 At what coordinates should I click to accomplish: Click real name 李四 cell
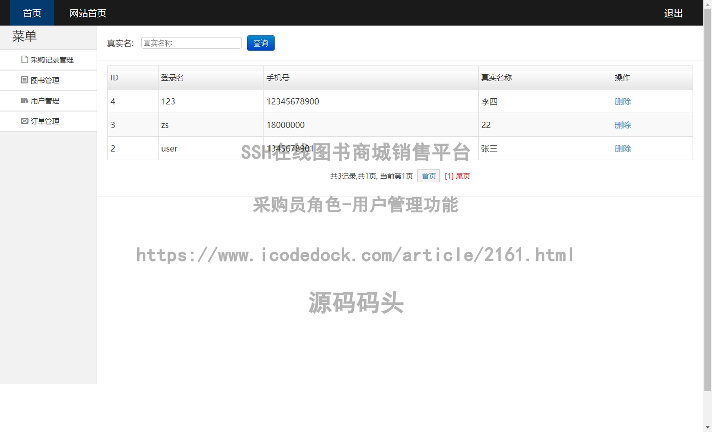(545, 101)
